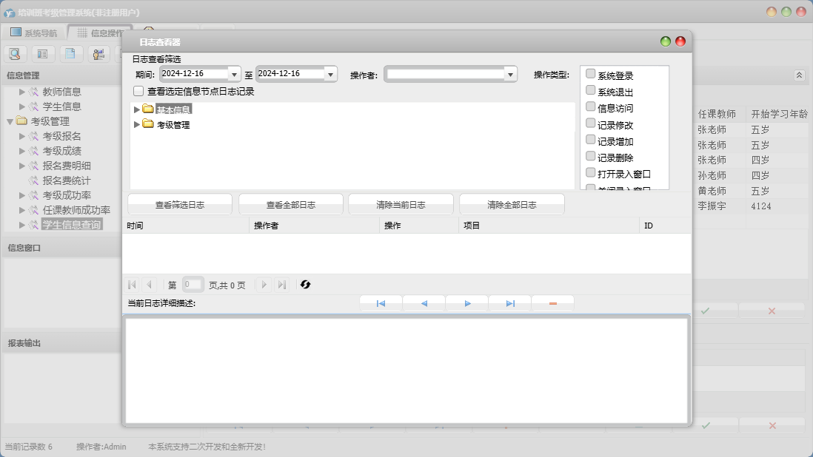The height and width of the screenshot is (457, 813).
Task: Expand the 考级报名 tree node
Action: tap(21, 136)
